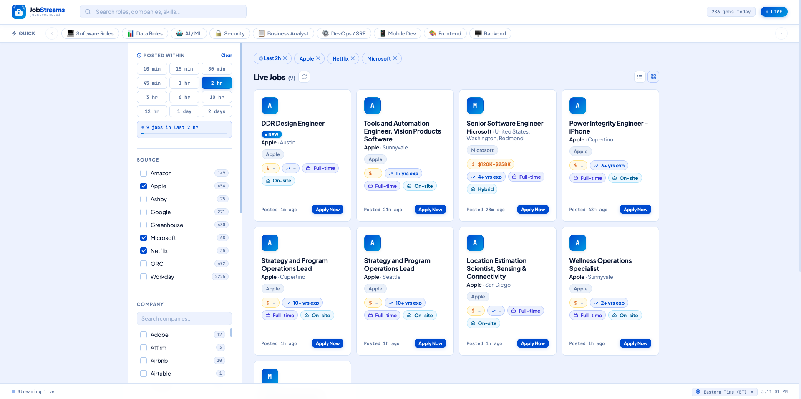The height and width of the screenshot is (399, 801).
Task: Uncheck the Apple source checkbox
Action: 144,186
